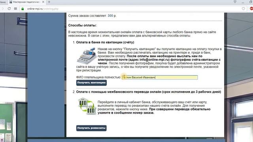Screen dimensions: 253x142
Task: Click the heading 'Оплата с помощью межбанковского перевода онлайн'
Action: (x=119, y=92)
